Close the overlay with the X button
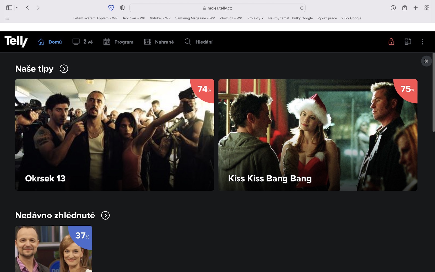435x272 pixels. [426, 61]
